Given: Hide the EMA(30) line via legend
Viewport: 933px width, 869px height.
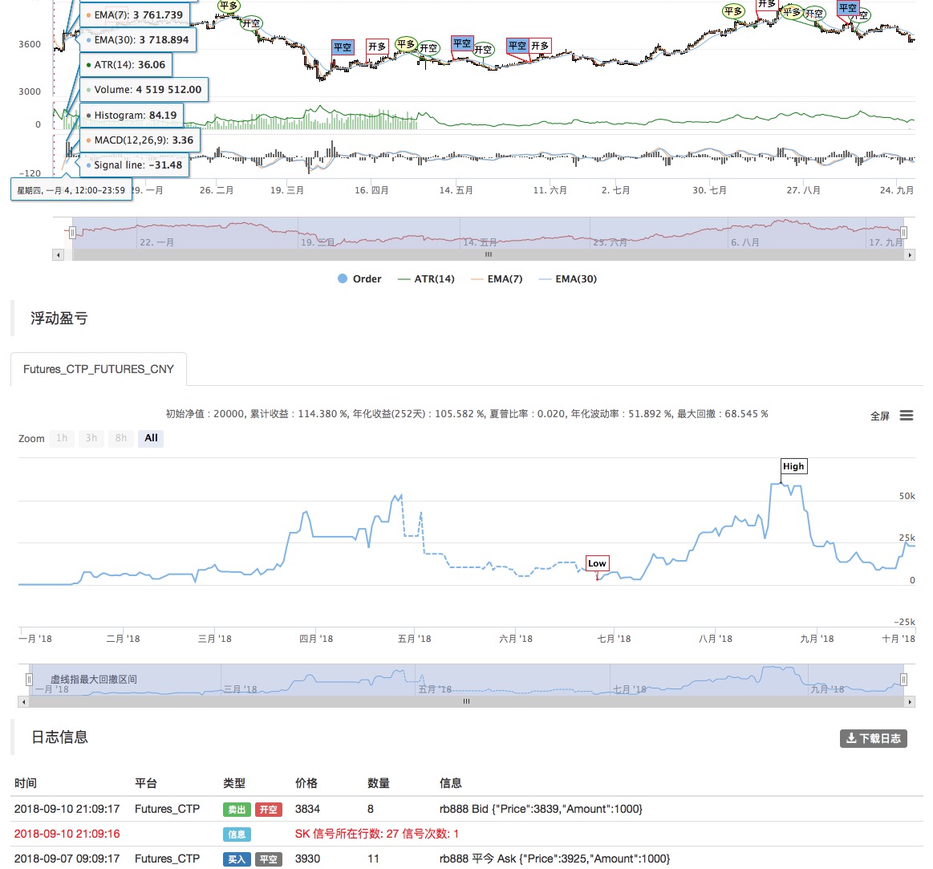Looking at the screenshot, I should [568, 278].
